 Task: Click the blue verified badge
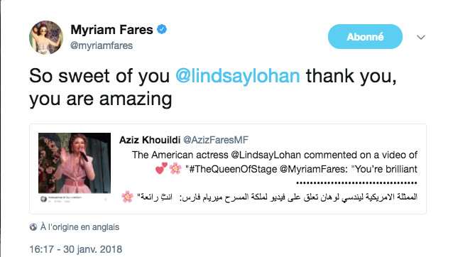click(162, 29)
